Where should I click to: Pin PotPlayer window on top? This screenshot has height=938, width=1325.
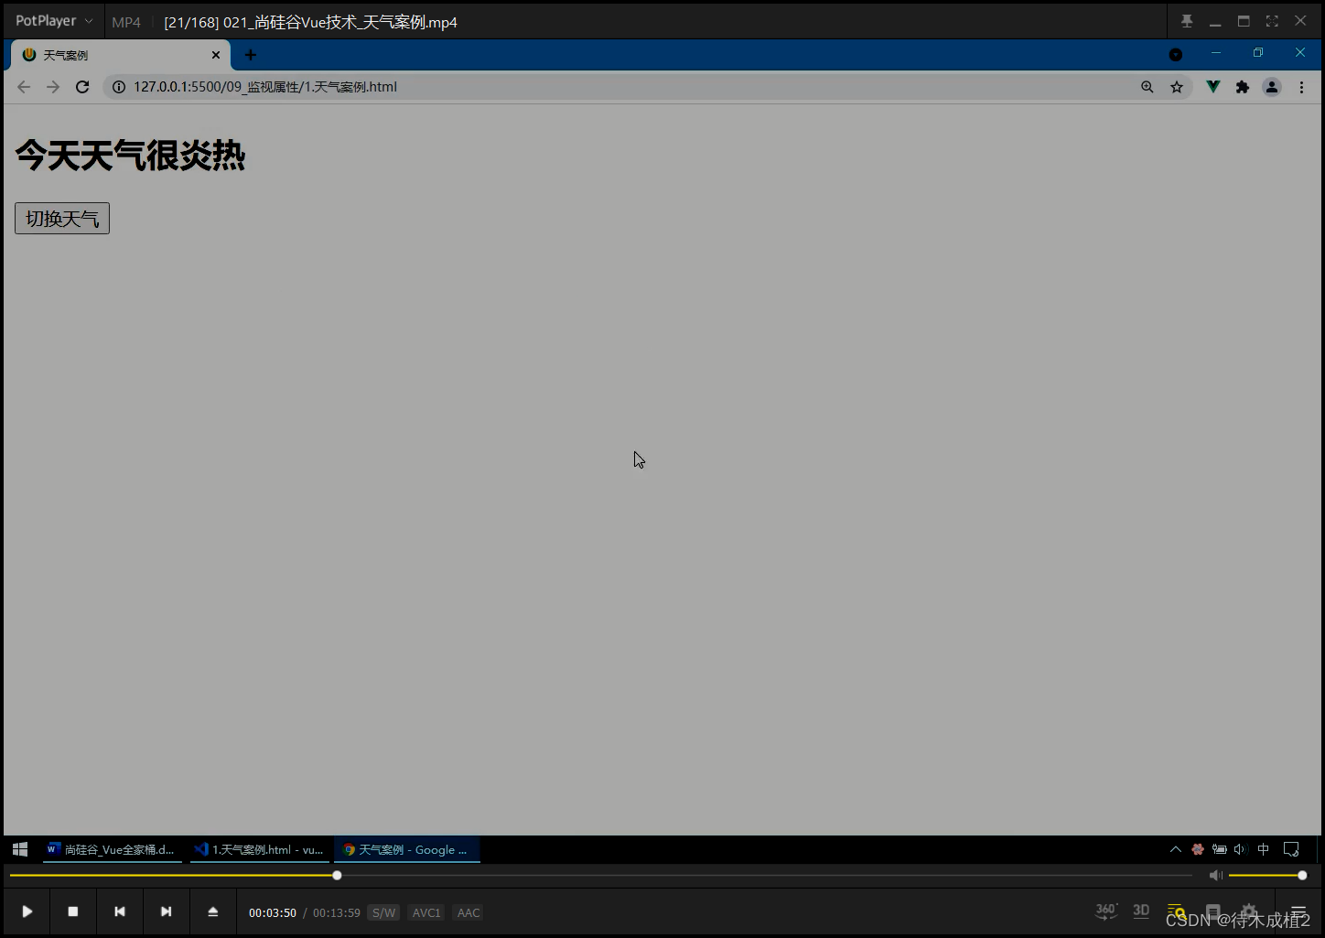pos(1187,21)
